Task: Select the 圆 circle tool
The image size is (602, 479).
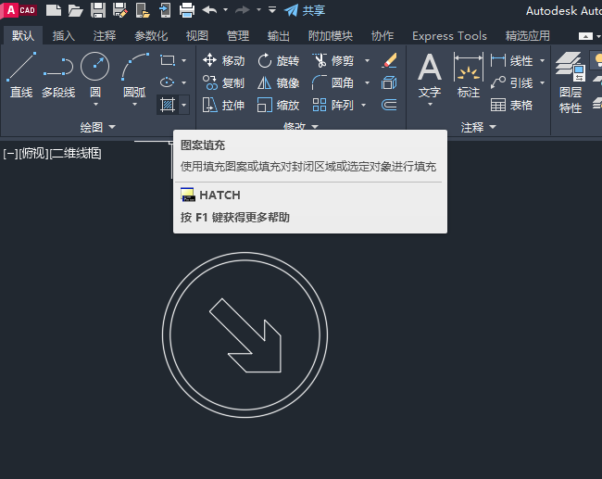Action: coord(94,73)
